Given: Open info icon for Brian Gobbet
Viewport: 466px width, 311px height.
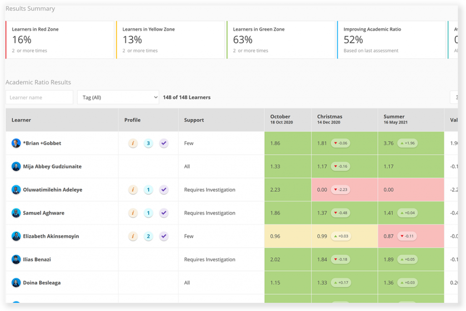Looking at the screenshot, I should (x=133, y=143).
